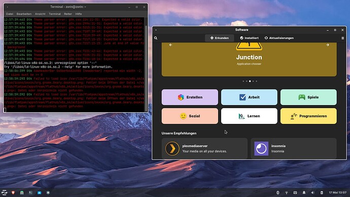Open the network tray icon
Viewport: 350px width, 197px height.
tap(287, 192)
